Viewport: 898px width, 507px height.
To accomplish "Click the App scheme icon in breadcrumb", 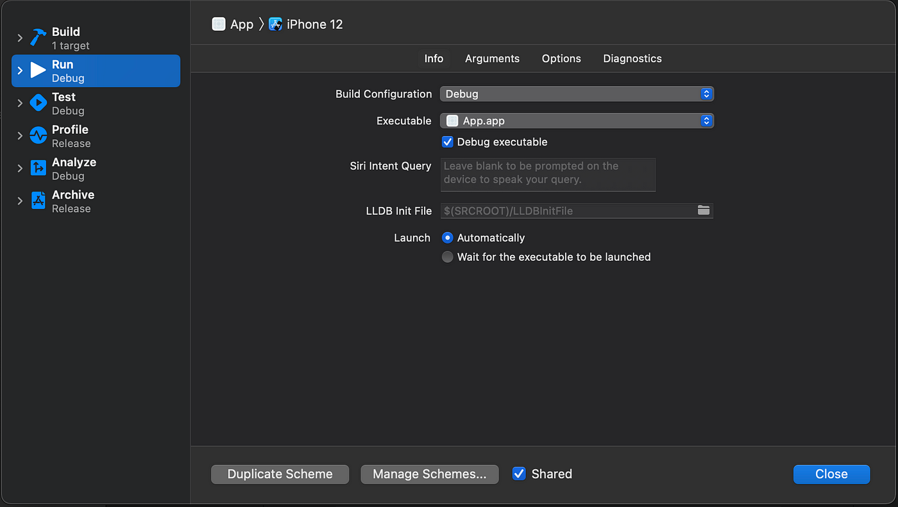I will [219, 24].
